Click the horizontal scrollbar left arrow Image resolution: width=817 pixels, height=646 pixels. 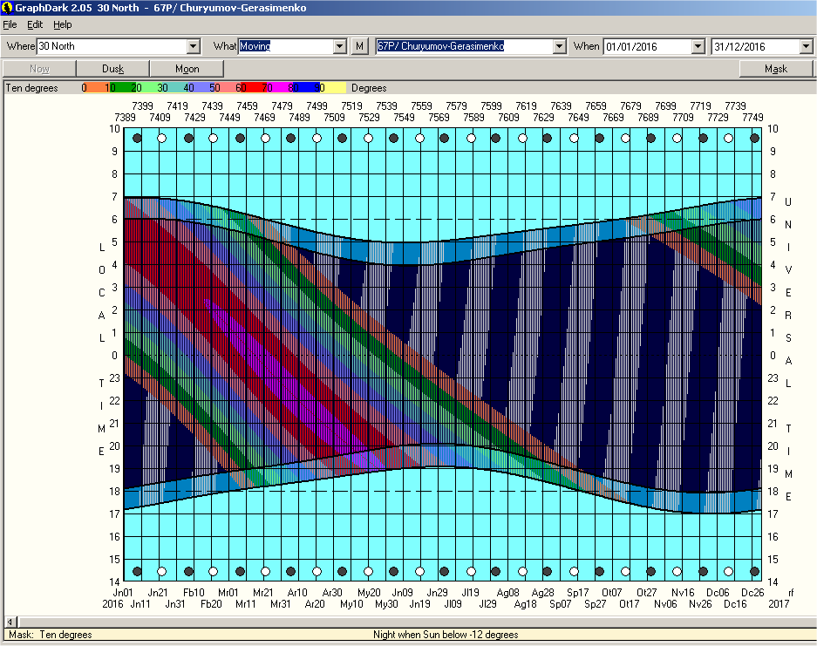click(x=10, y=621)
